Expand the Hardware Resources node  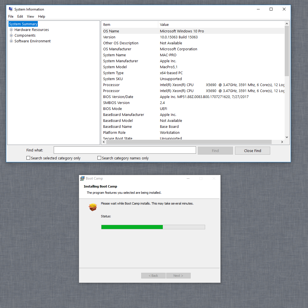[x=11, y=30]
